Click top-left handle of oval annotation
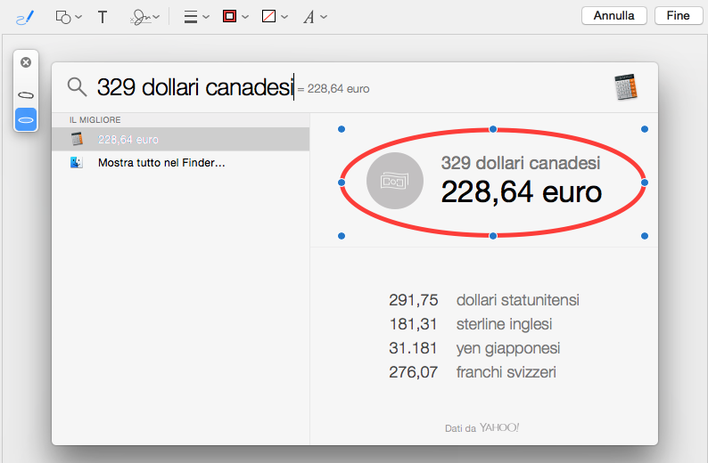 [x=342, y=129]
